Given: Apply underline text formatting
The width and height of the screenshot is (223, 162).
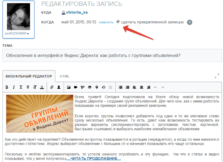Looking at the screenshot, I should click(x=21, y=87).
